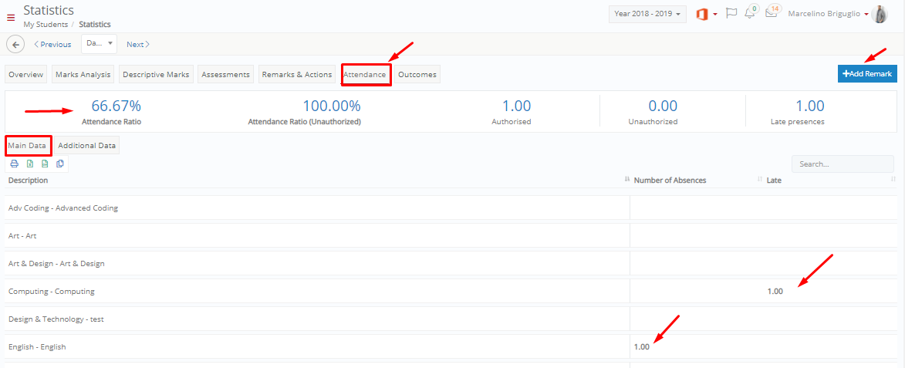
Task: Switch to the Assessments tab
Action: (226, 74)
